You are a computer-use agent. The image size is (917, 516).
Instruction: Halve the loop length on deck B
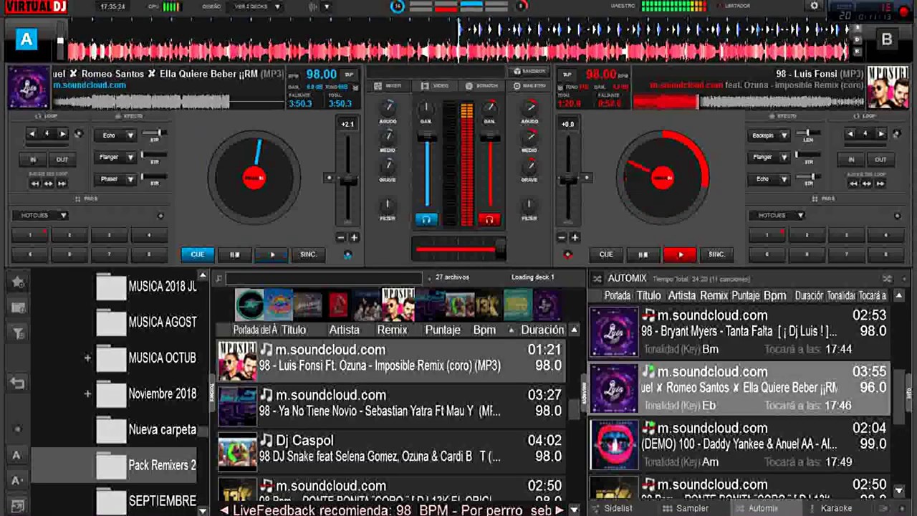(x=850, y=134)
